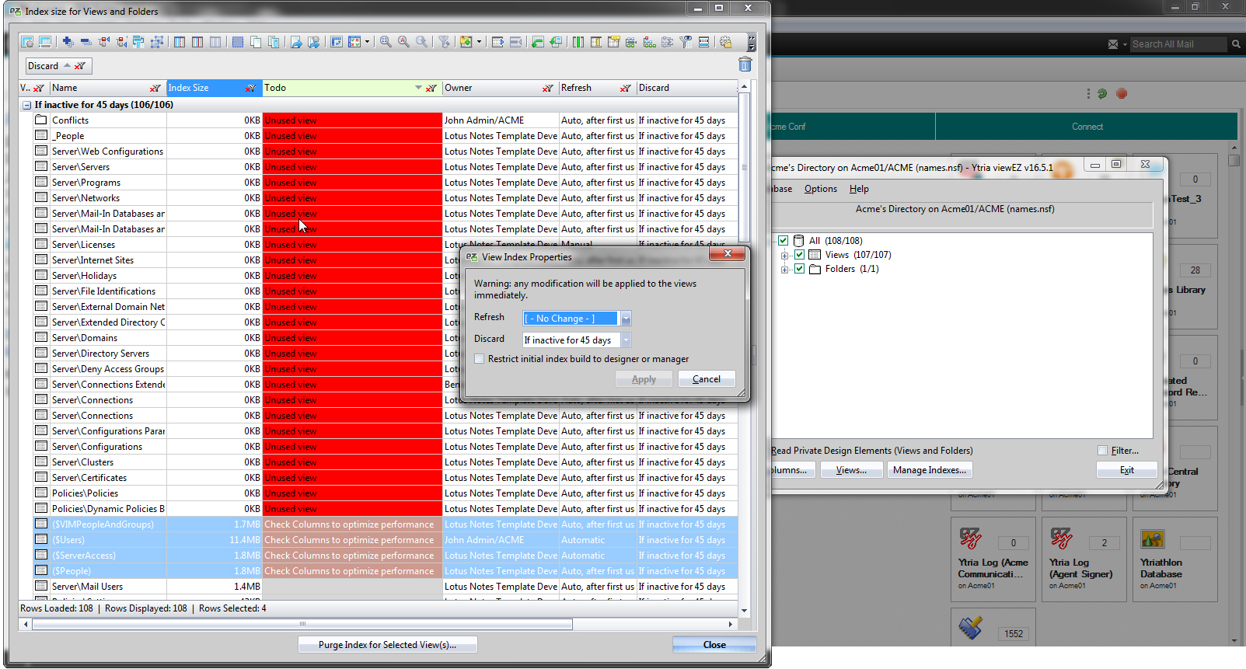This screenshot has width=1246, height=669.
Task: Click the green column bars toolbar icon
Action: pyautogui.click(x=578, y=42)
